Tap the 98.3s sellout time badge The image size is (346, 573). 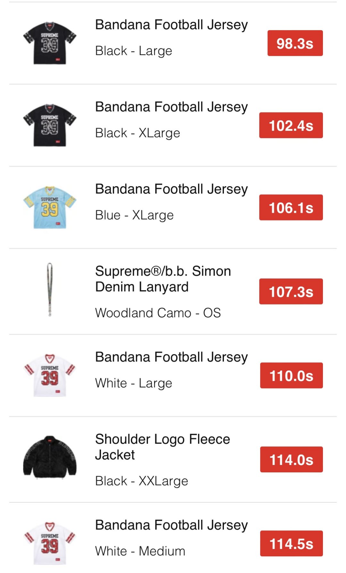(295, 43)
